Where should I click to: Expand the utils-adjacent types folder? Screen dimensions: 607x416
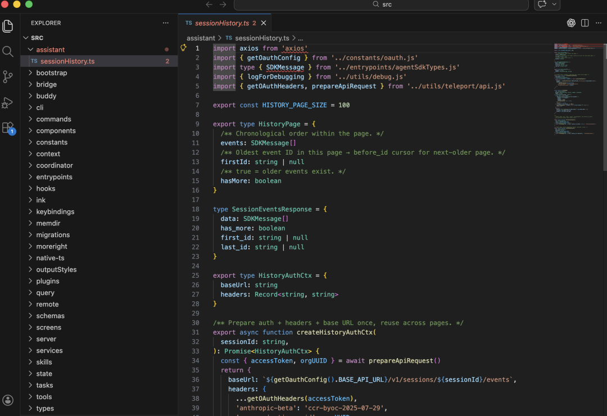point(100,408)
